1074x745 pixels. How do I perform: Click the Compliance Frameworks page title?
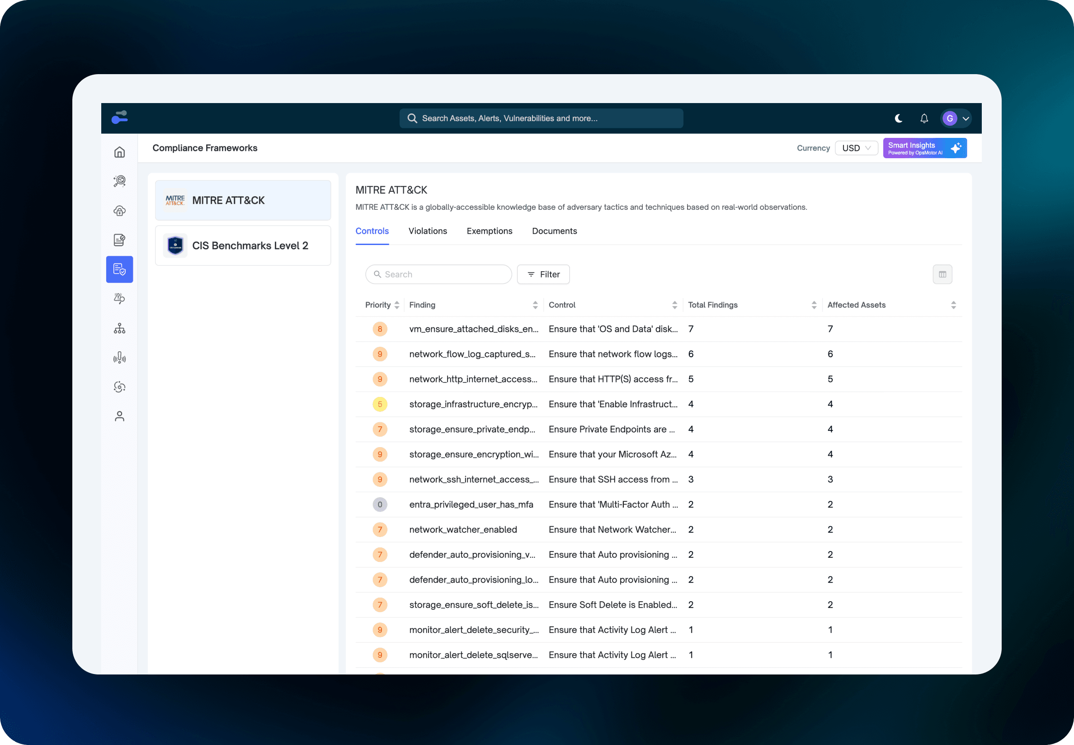click(x=204, y=148)
